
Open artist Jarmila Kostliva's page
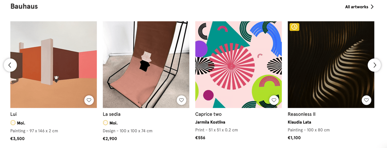(210, 122)
